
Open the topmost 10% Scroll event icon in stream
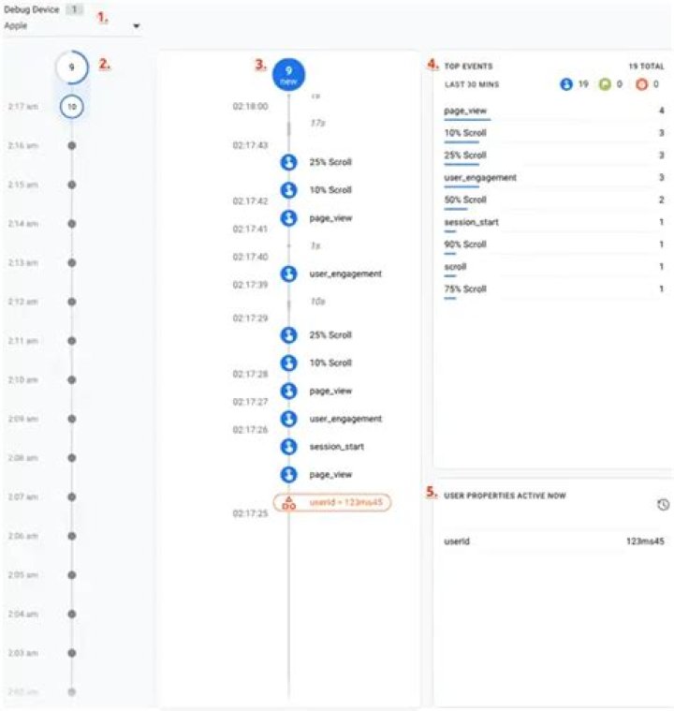288,190
